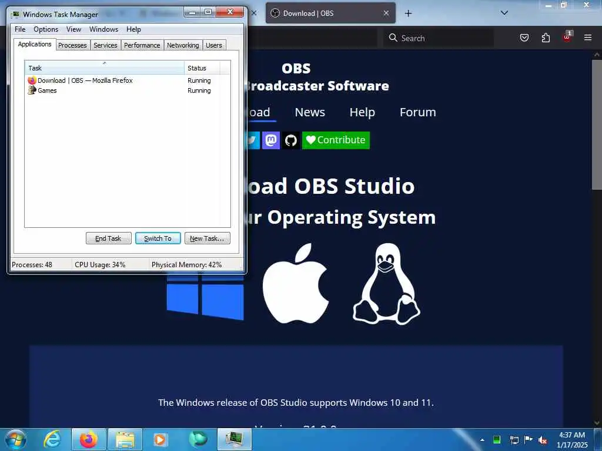This screenshot has height=451, width=602.
Task: Open the network tray icon
Action: [514, 439]
